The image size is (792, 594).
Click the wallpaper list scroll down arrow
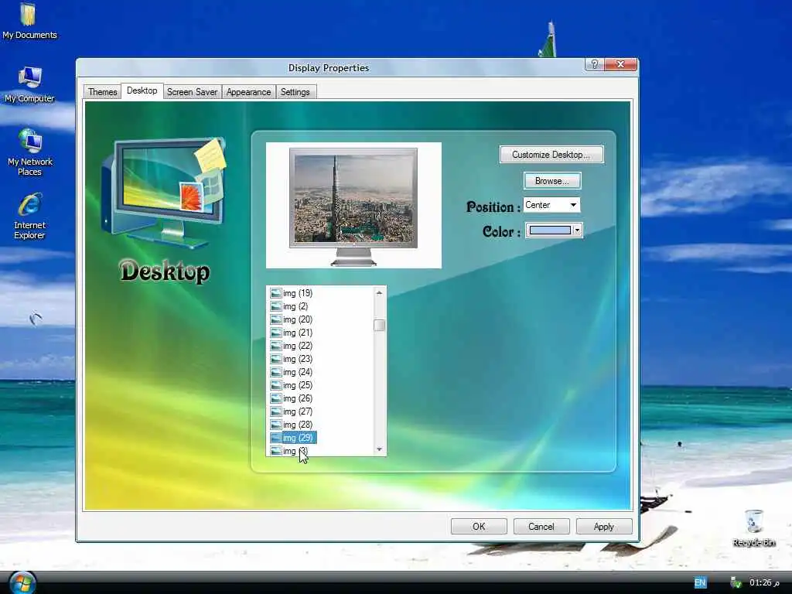tap(379, 449)
